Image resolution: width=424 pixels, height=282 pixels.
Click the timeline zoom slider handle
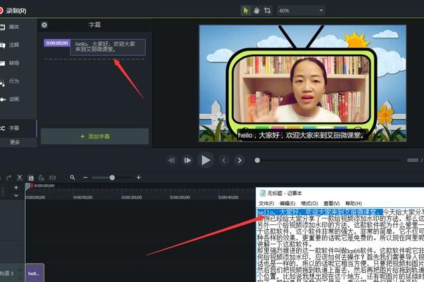(x=112, y=177)
